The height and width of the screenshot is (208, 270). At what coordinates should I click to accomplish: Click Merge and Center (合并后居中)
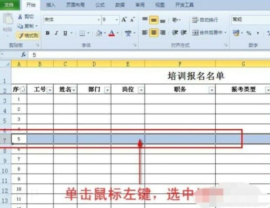(x=207, y=33)
